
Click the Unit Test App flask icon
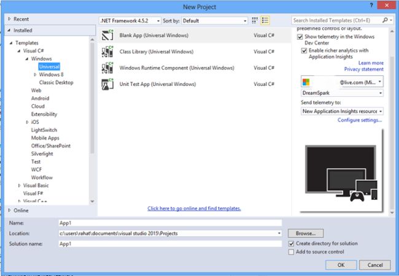click(107, 84)
